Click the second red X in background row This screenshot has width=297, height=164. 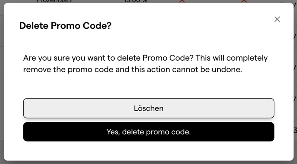click(244, 1)
